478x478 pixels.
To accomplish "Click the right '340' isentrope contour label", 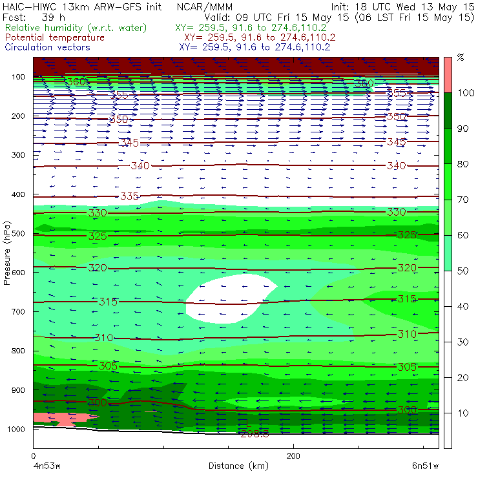I will (x=397, y=166).
